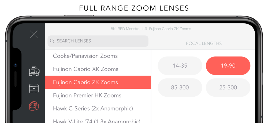Tap Fujinon Cabrio ZK Zooms header text
This screenshot has height=123, width=268.
coord(170,29)
